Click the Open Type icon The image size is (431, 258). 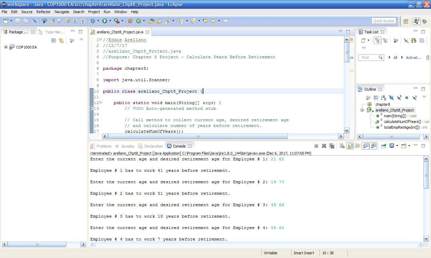click(152, 21)
